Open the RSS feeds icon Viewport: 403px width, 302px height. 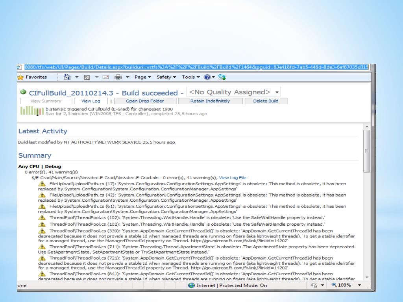(87, 77)
